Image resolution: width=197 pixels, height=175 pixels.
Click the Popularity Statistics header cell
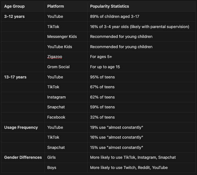[109, 6]
